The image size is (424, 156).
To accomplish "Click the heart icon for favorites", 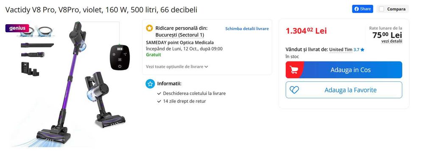I will click(x=294, y=90).
